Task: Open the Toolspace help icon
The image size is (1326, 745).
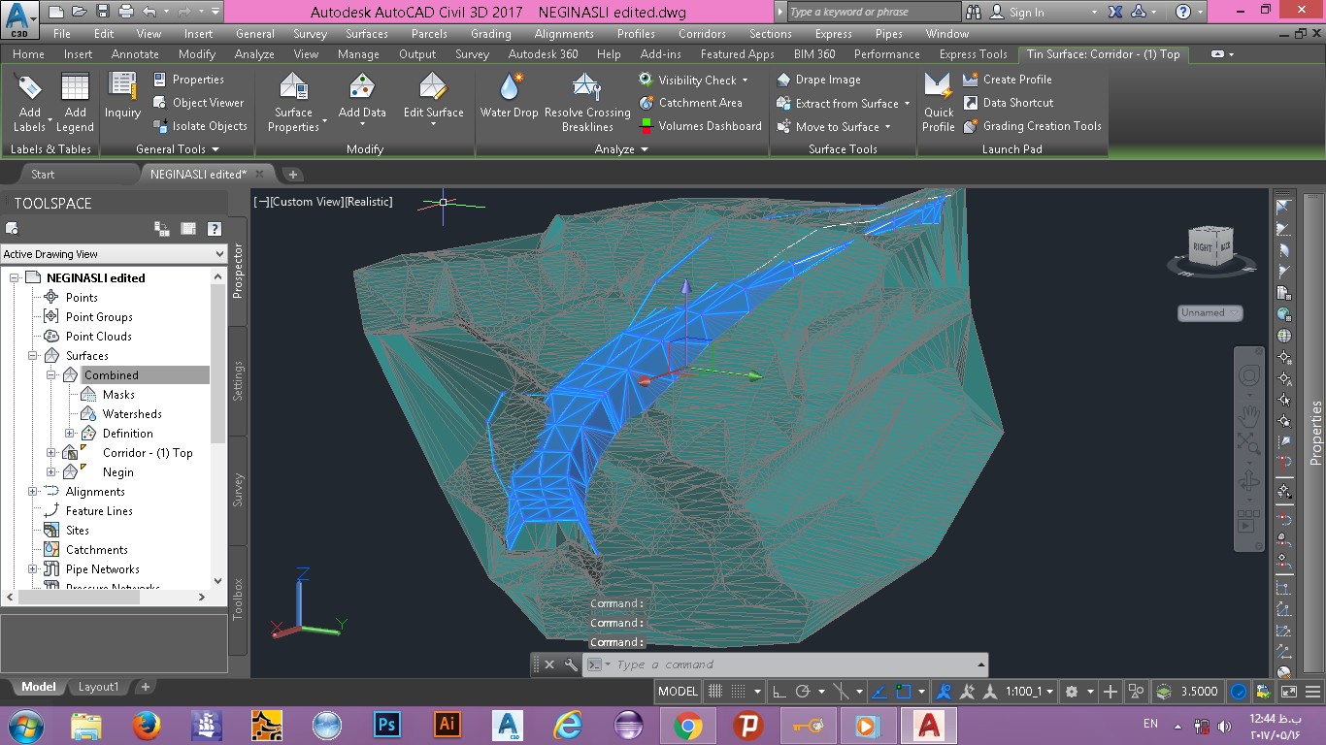Action: tap(215, 229)
